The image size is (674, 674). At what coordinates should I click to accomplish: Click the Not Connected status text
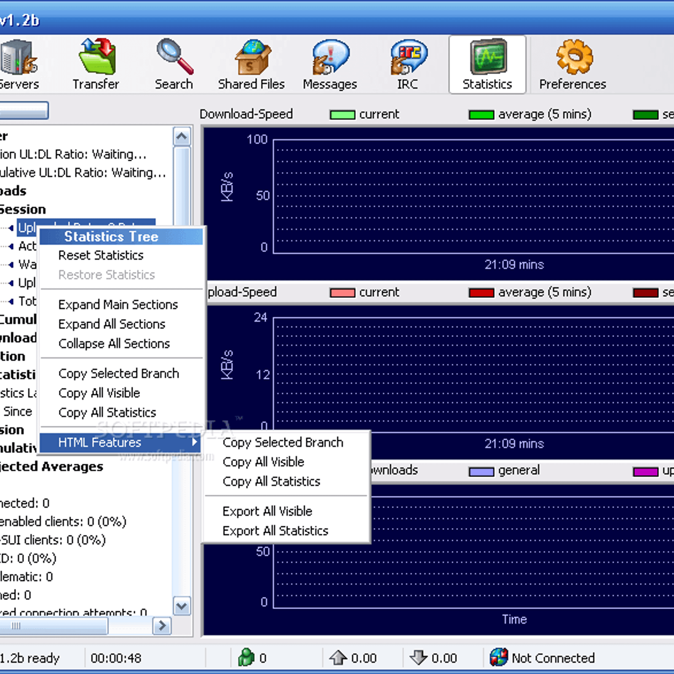[x=553, y=658]
